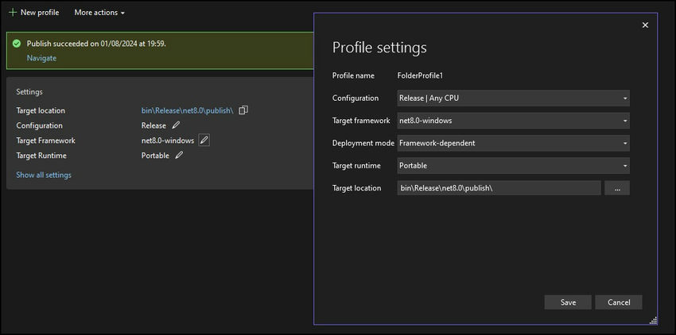
Task: Click the Deployment mode label
Action: (363, 143)
